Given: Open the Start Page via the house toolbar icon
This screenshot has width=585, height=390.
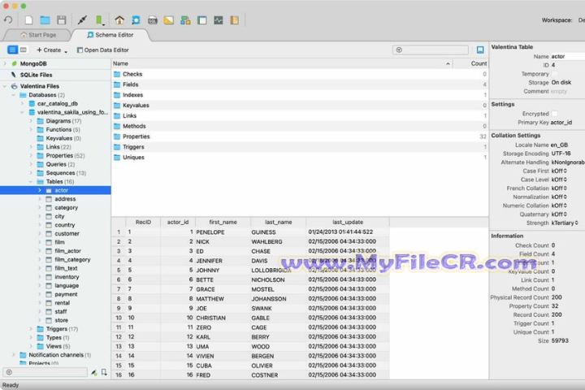Looking at the screenshot, I should 119,19.
